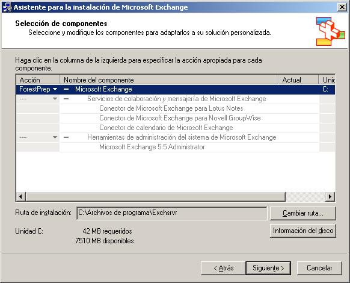
Task: Click the Acción column header
Action: pos(37,80)
